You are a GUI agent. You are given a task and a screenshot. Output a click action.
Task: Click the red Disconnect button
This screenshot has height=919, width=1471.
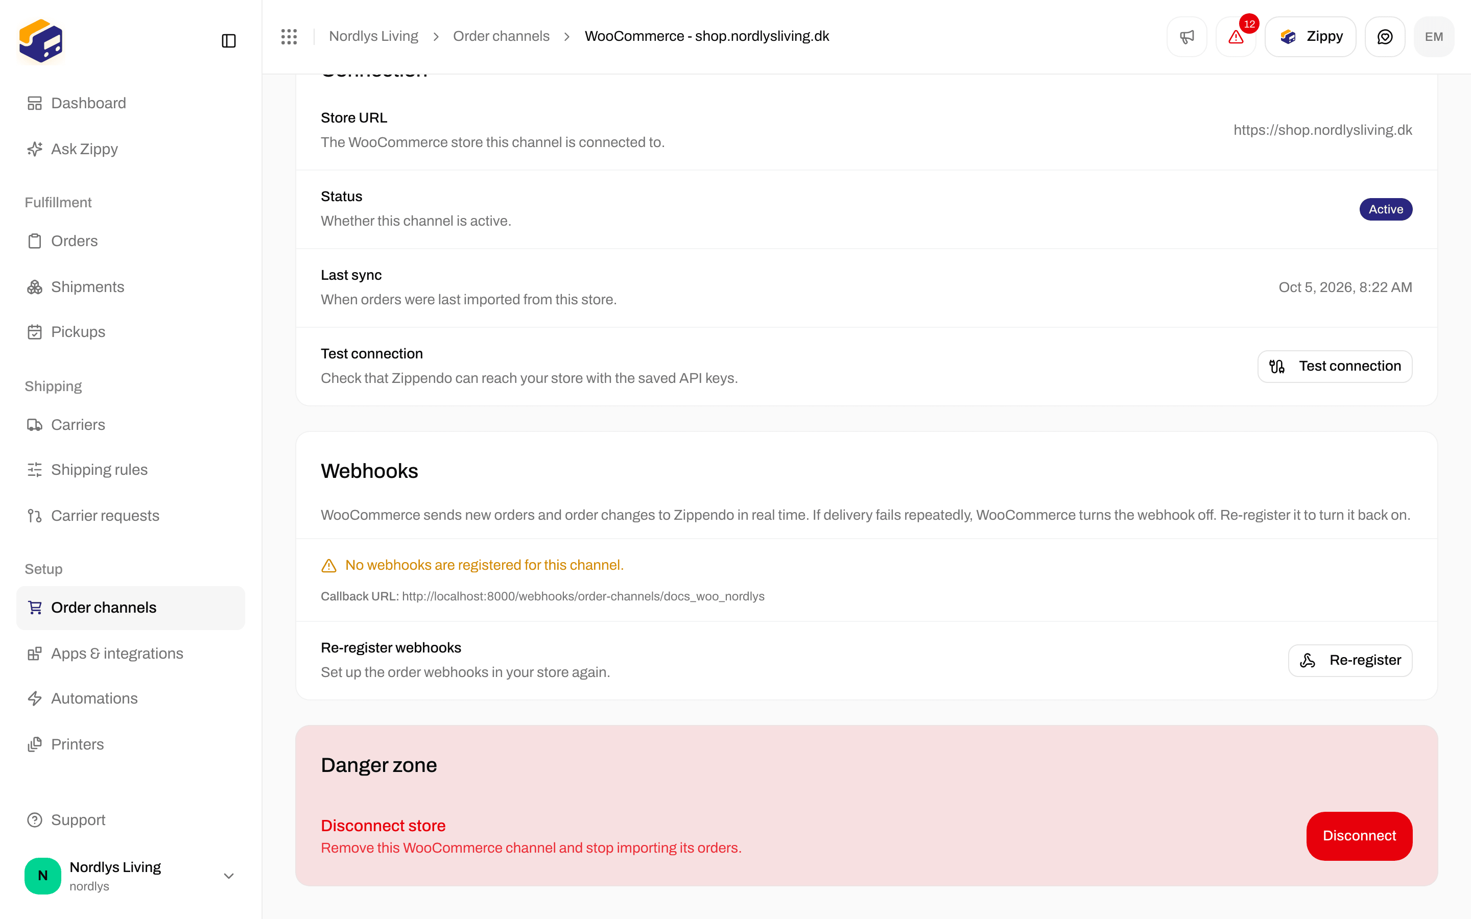pyautogui.click(x=1359, y=836)
